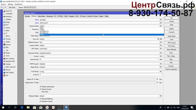Click the redo arrow in toolbar

[x=5, y=7]
